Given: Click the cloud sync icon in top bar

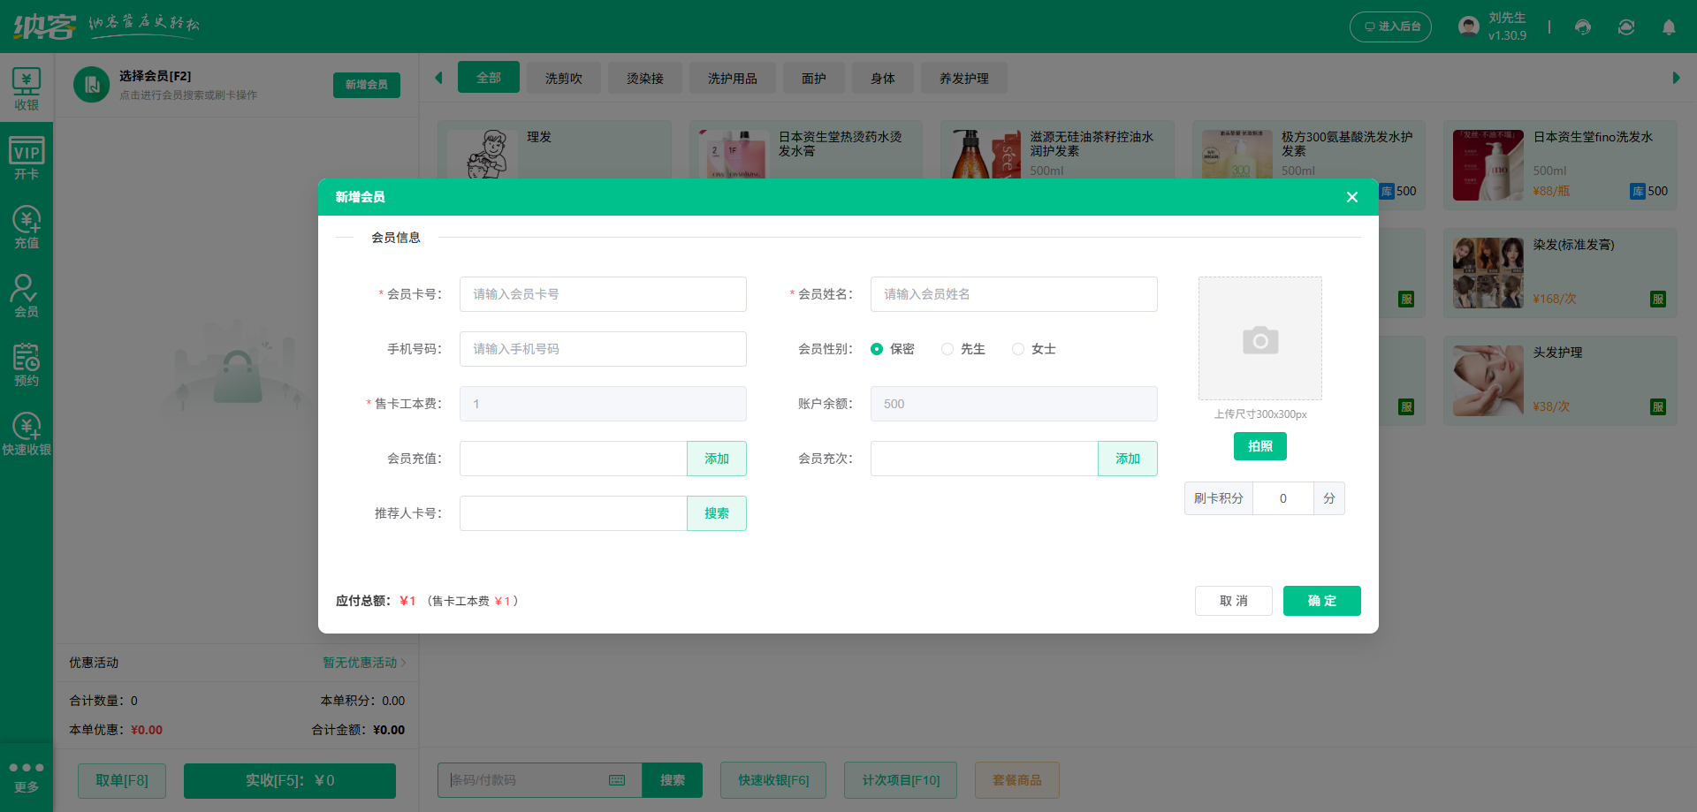Looking at the screenshot, I should click(x=1625, y=27).
